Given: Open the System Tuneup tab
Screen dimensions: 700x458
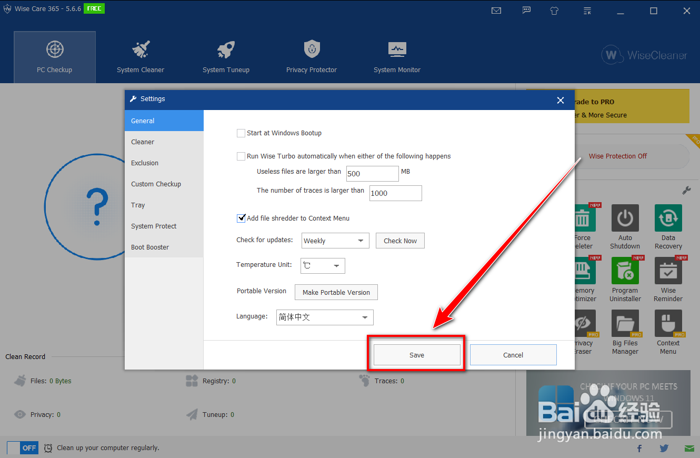Looking at the screenshot, I should 226,57.
